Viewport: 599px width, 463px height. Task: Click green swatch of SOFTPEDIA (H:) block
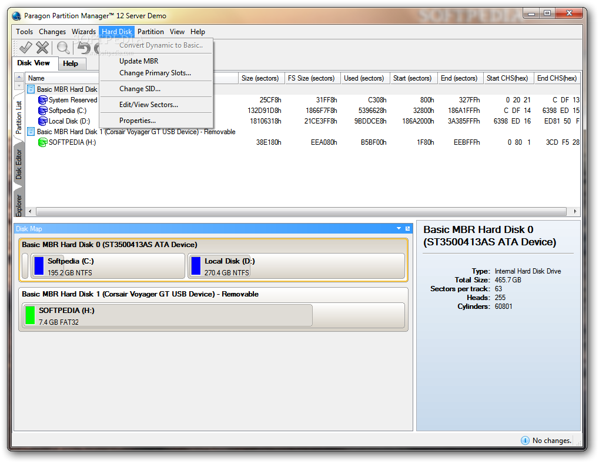pyautogui.click(x=30, y=315)
